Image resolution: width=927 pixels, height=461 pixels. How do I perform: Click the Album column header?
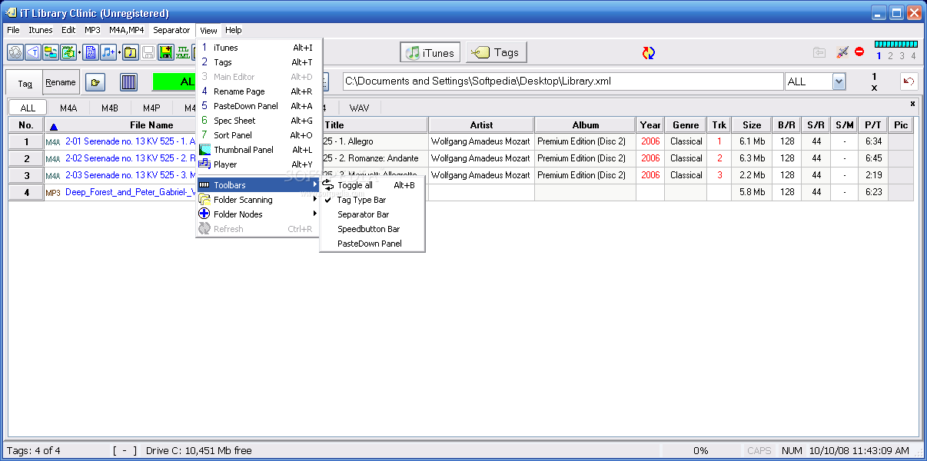(x=585, y=125)
